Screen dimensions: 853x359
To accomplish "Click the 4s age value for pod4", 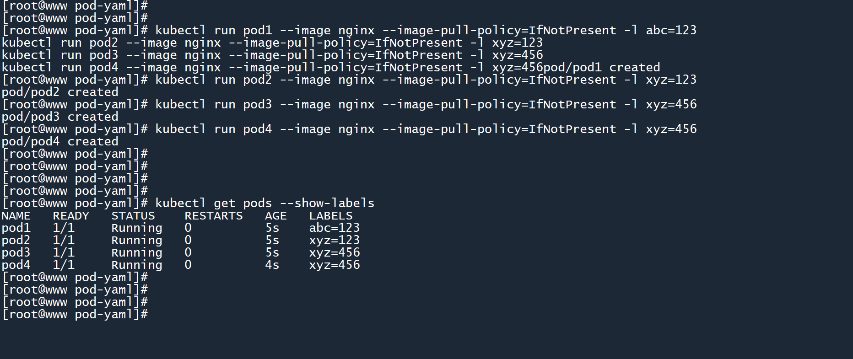I will [x=272, y=265].
